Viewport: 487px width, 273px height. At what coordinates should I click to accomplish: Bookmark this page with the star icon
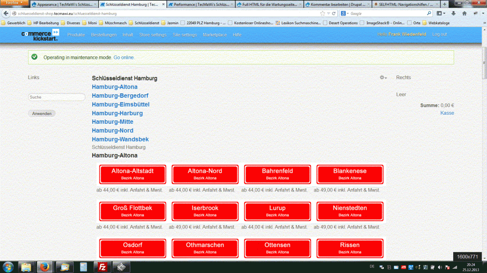point(322,13)
